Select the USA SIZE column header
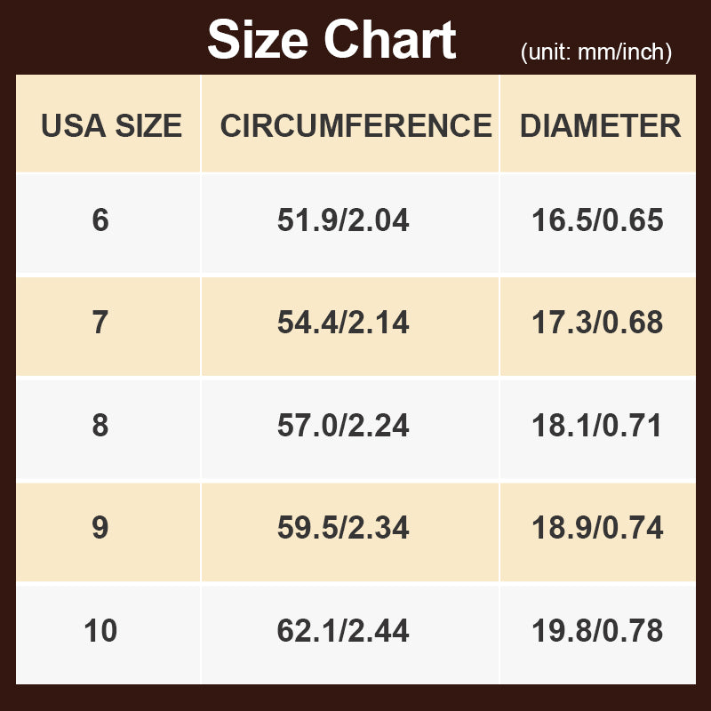 click(x=111, y=126)
